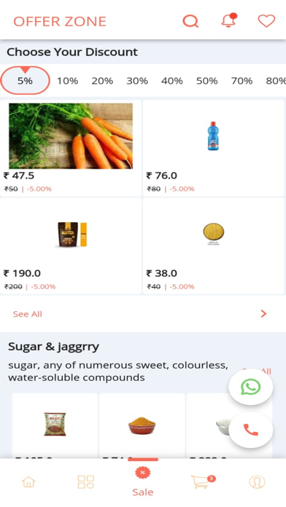Choose the 50% discount filter
The image size is (286, 507).
click(206, 81)
